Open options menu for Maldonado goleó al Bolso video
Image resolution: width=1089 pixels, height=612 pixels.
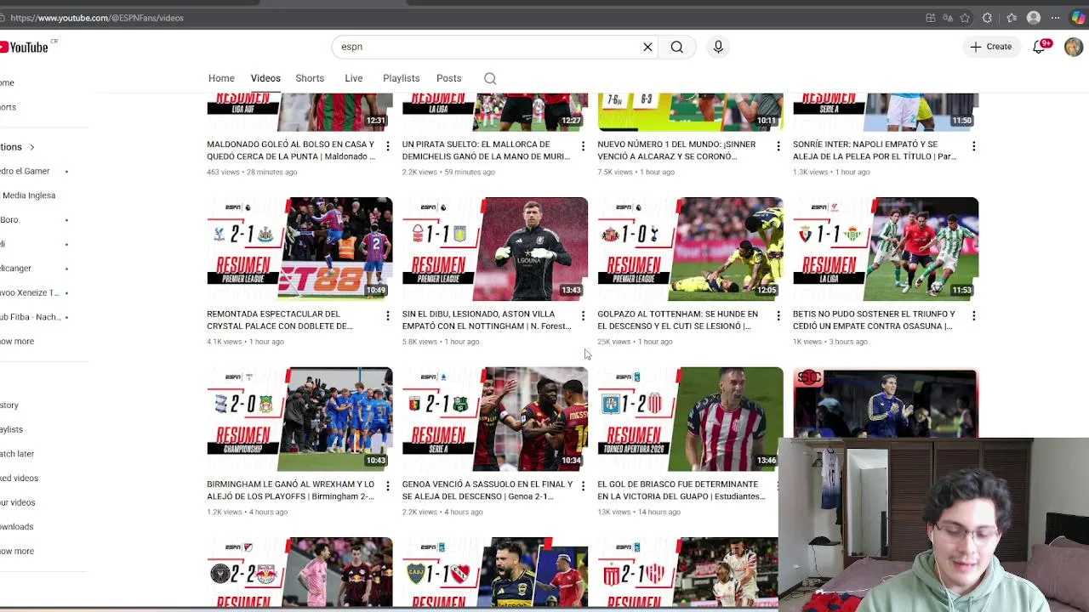[x=387, y=146]
